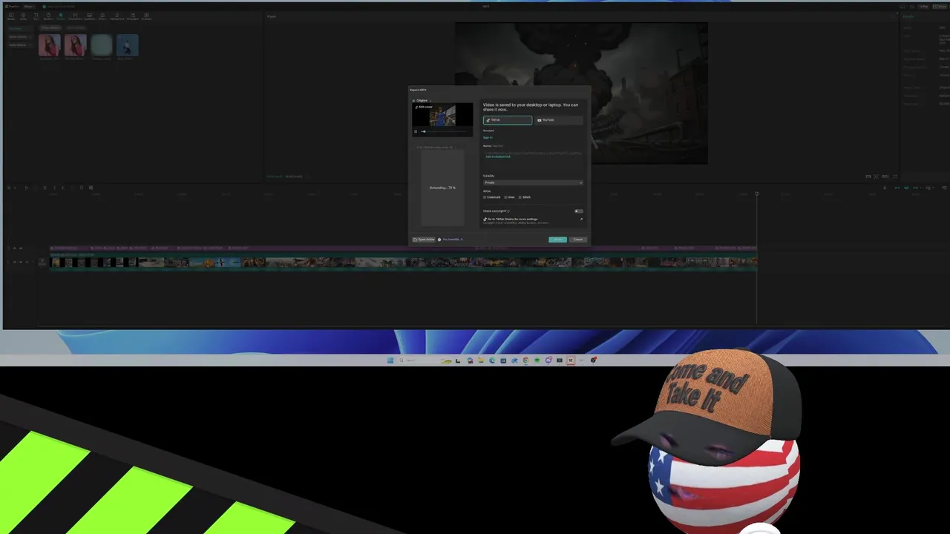This screenshot has height=534, width=950.
Task: Click the Open folder button
Action: click(424, 240)
